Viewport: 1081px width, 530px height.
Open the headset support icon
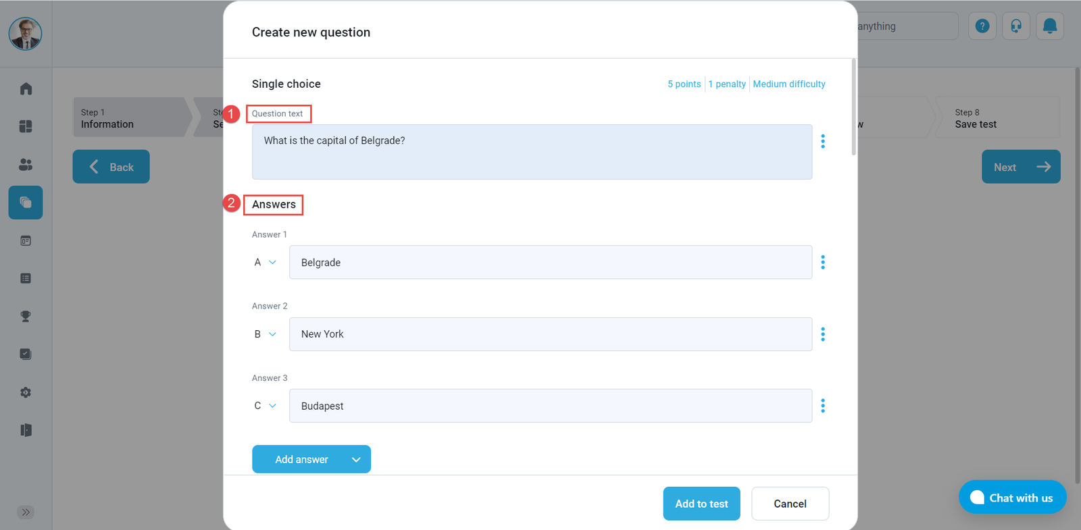click(1015, 26)
